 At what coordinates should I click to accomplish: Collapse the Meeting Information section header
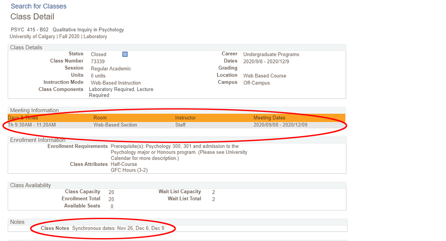pos(34,110)
